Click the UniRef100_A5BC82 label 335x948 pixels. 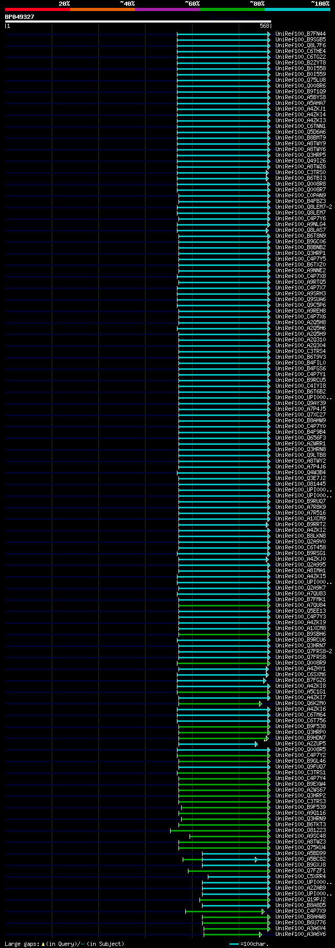pyautogui.click(x=300, y=859)
